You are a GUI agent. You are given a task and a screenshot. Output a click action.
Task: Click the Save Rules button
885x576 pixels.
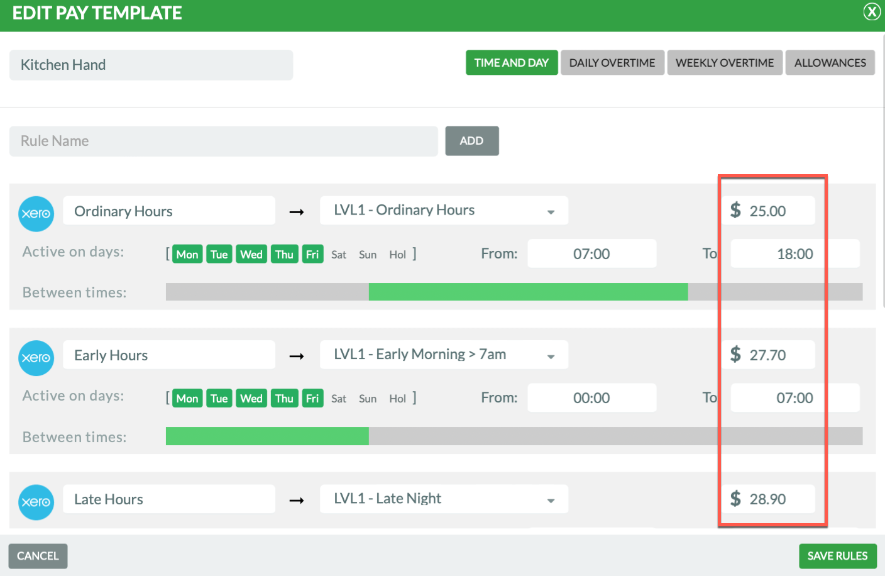click(838, 556)
